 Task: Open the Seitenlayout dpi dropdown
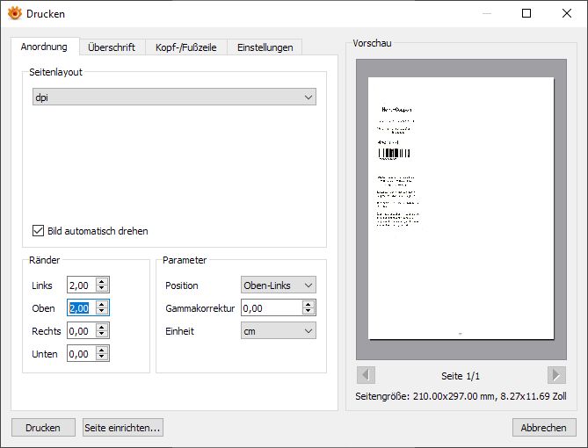pyautogui.click(x=173, y=97)
